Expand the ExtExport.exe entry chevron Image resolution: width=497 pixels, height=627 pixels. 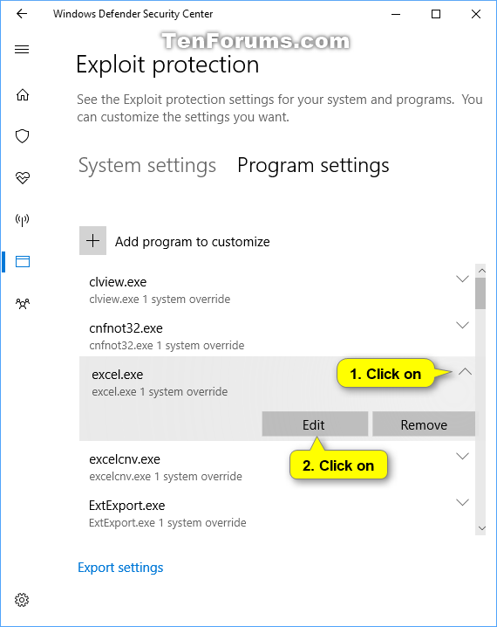462,502
